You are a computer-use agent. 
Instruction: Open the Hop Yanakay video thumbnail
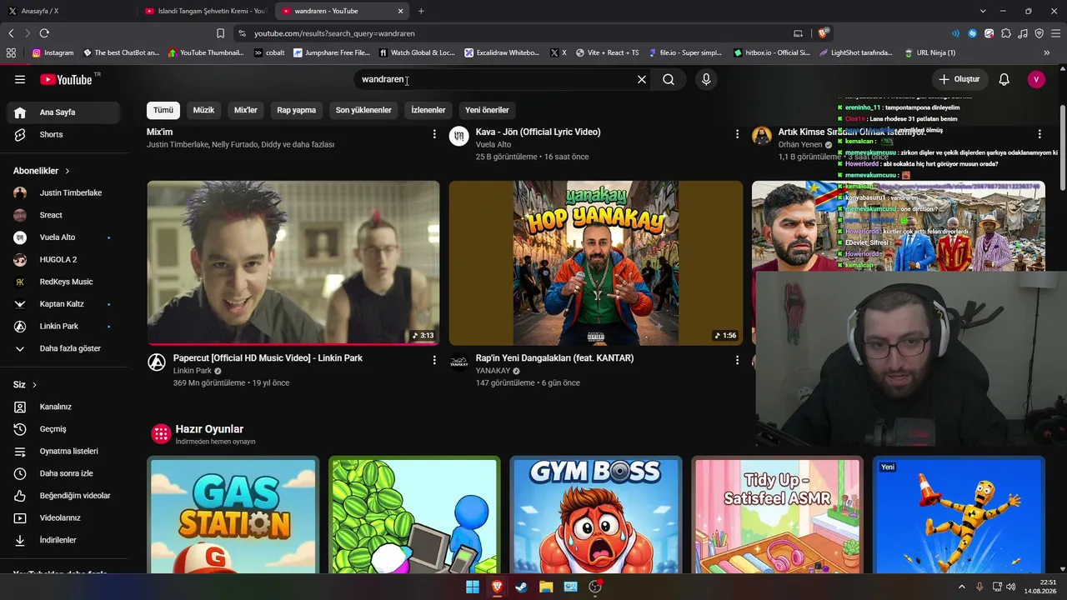pyautogui.click(x=596, y=262)
